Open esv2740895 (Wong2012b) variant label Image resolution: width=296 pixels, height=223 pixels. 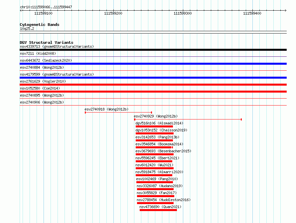tap(42, 95)
